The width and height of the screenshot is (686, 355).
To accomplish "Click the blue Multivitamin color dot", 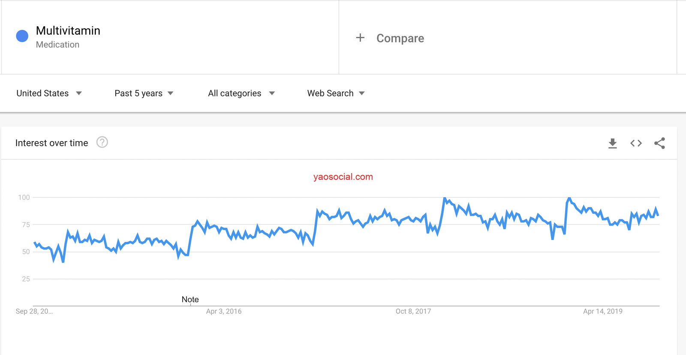I will click(x=22, y=36).
